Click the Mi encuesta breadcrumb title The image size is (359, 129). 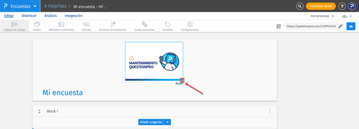90,7
